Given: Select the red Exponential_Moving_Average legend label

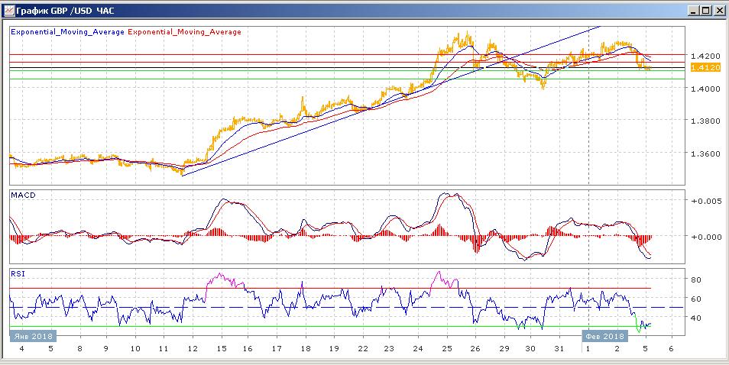Looking at the screenshot, I should point(184,32).
